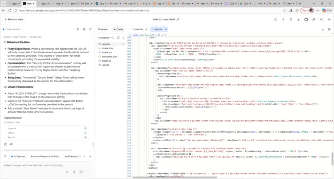Send prompt with arrow button
The height and width of the screenshot is (179, 334).
tap(88, 172)
